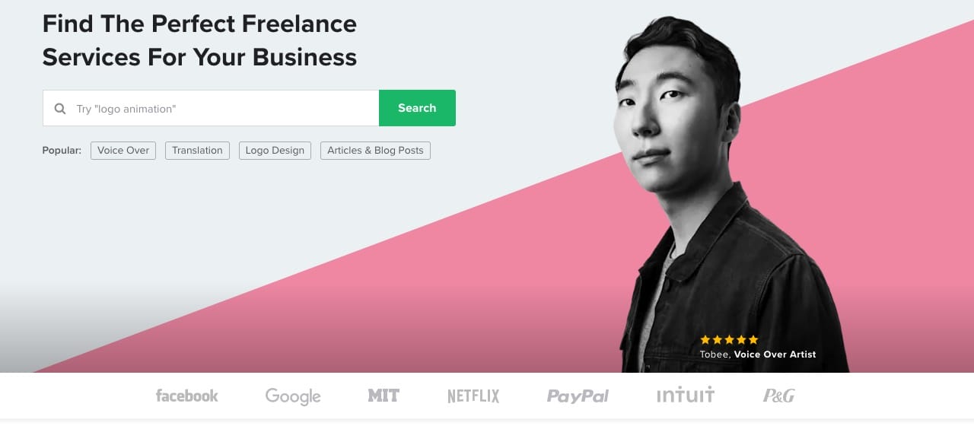Select the Translation popular tag

(x=197, y=151)
